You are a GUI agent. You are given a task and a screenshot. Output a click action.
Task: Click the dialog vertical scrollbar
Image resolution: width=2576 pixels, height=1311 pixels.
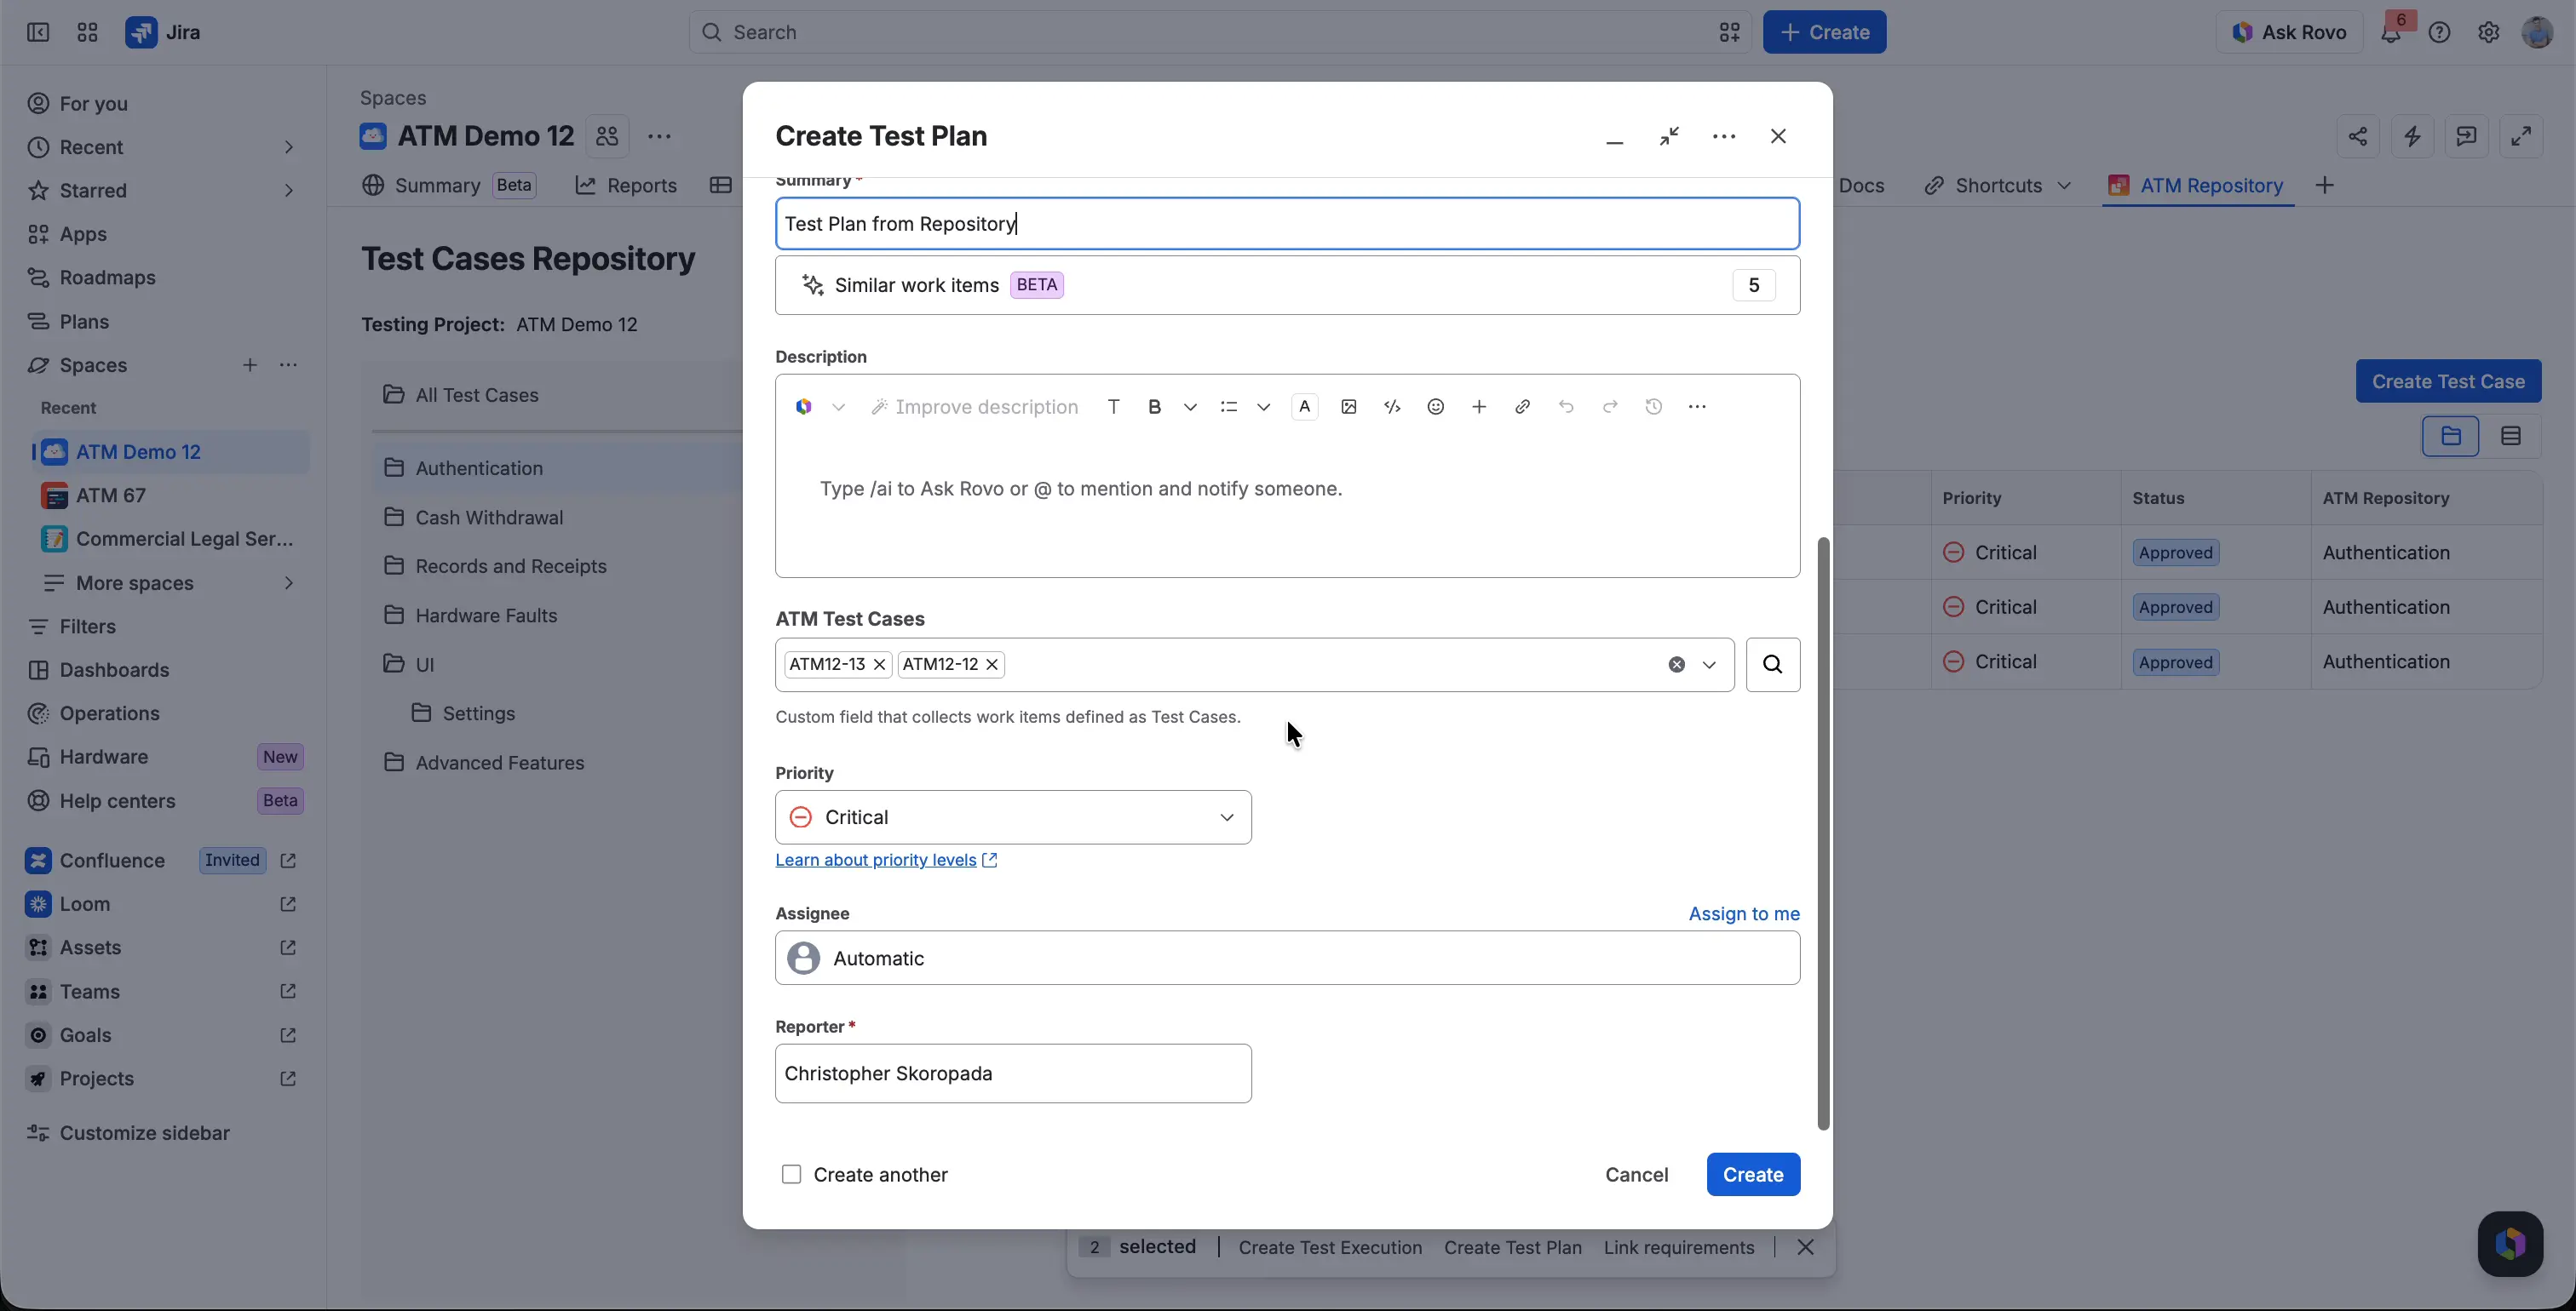tap(1823, 834)
